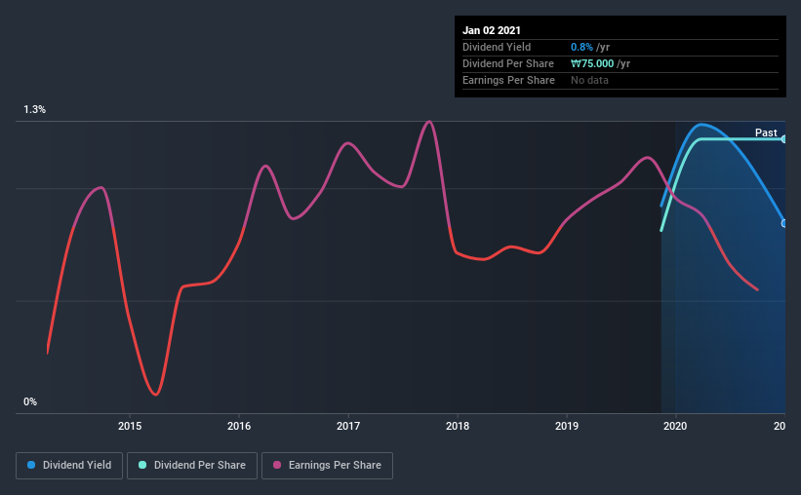Image resolution: width=801 pixels, height=495 pixels.
Task: Click the 2018 x-axis label
Action: click(x=458, y=426)
